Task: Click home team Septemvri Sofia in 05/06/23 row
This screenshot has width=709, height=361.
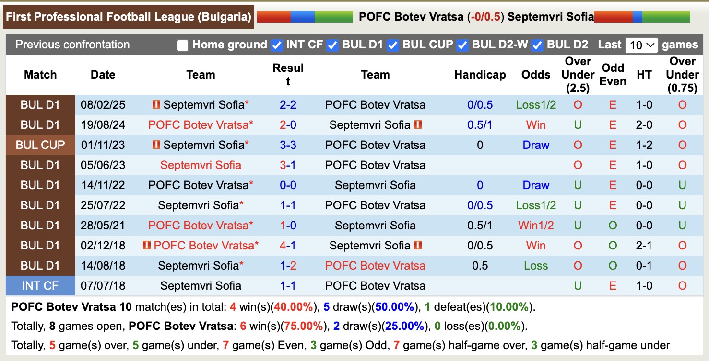Action: pyautogui.click(x=201, y=165)
